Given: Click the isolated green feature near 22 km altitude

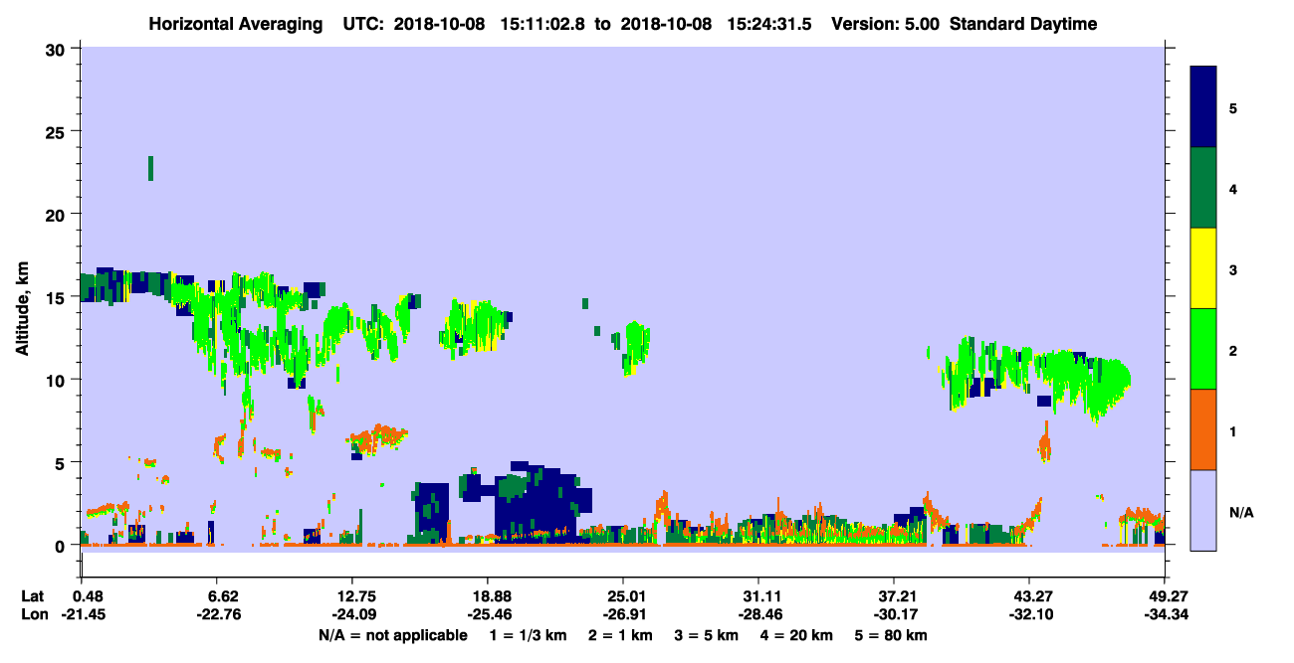Looking at the screenshot, I should tap(150, 168).
